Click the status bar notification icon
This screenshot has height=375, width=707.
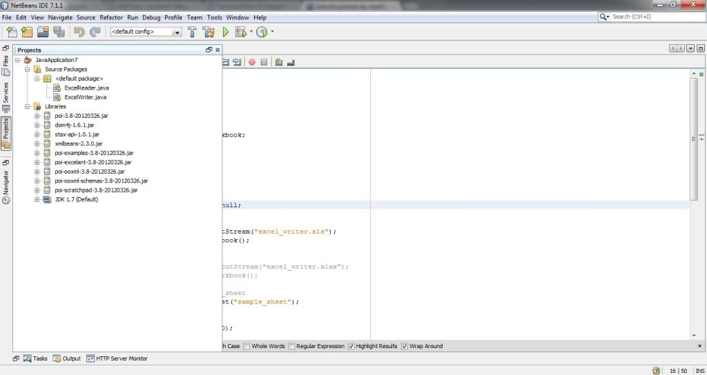pos(657,370)
